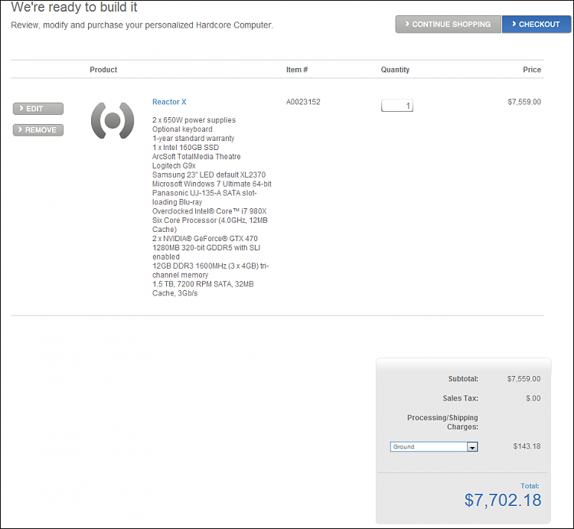
Task: Click the Total: label
Action: coord(530,486)
